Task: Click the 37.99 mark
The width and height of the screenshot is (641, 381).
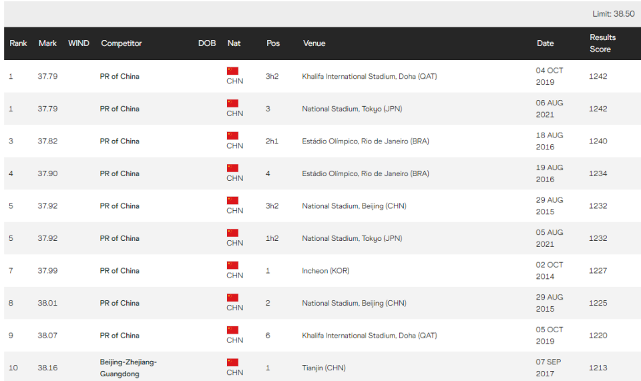Action: coord(47,271)
